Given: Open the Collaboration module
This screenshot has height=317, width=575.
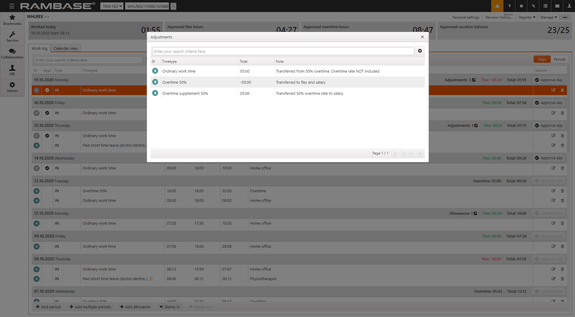Looking at the screenshot, I should tap(12, 54).
